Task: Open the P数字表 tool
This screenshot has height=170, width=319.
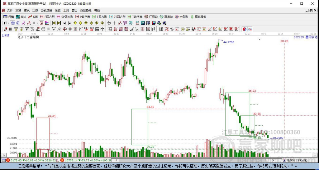Action: [83, 17]
